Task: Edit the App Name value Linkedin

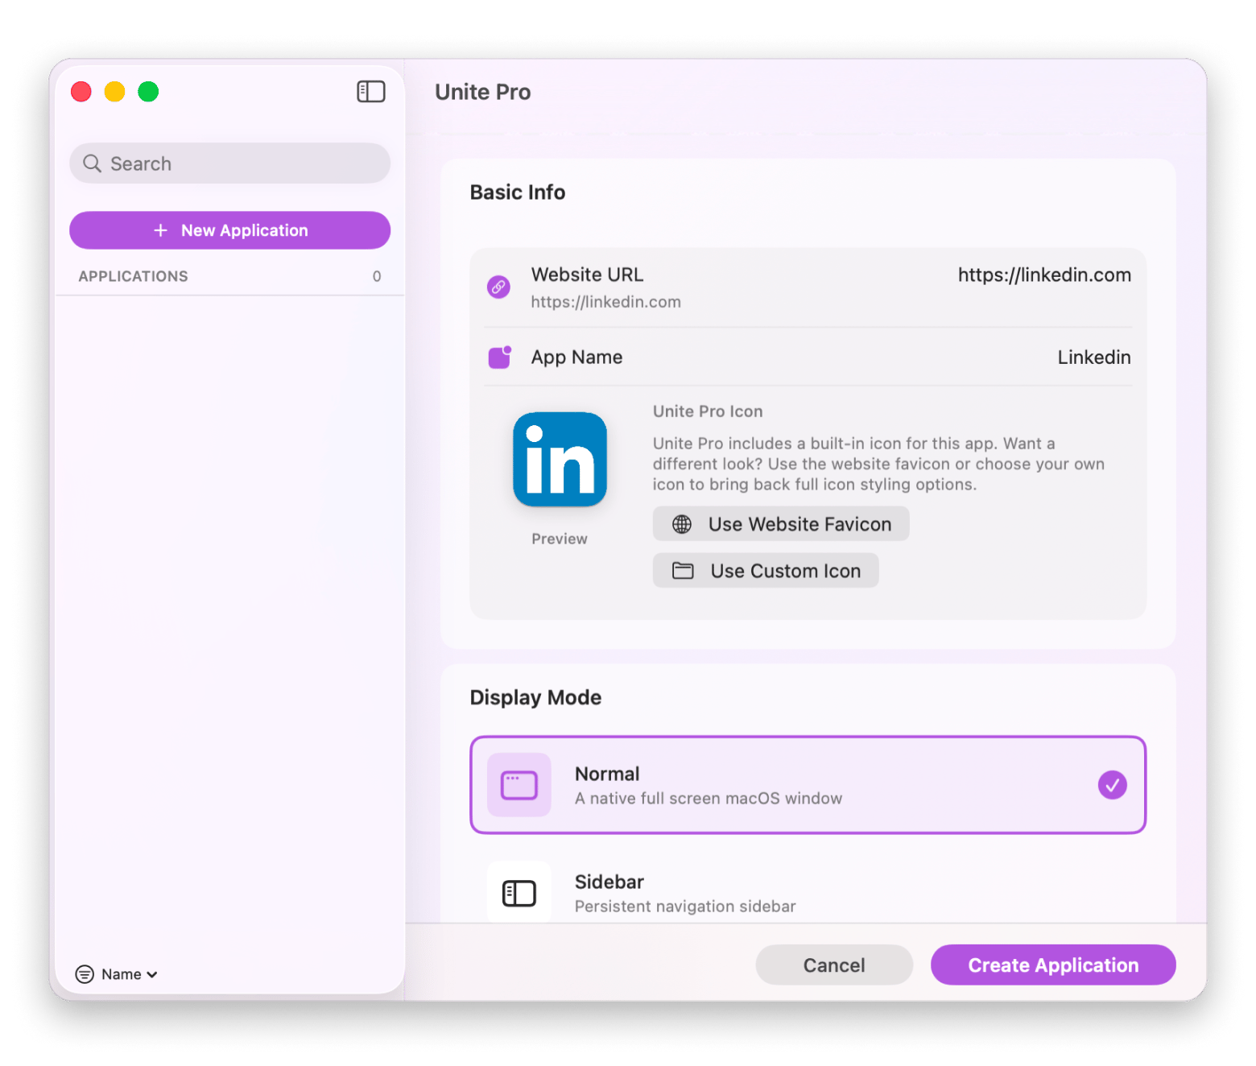Action: (1094, 357)
